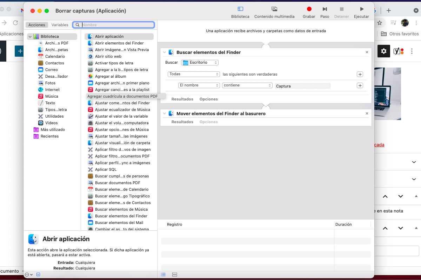Screen dimensions: 421x280
Task: Select the Música category icon in the library sidebar
Action: tap(40, 96)
